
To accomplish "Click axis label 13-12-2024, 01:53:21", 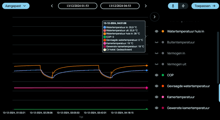I will 14,113.
